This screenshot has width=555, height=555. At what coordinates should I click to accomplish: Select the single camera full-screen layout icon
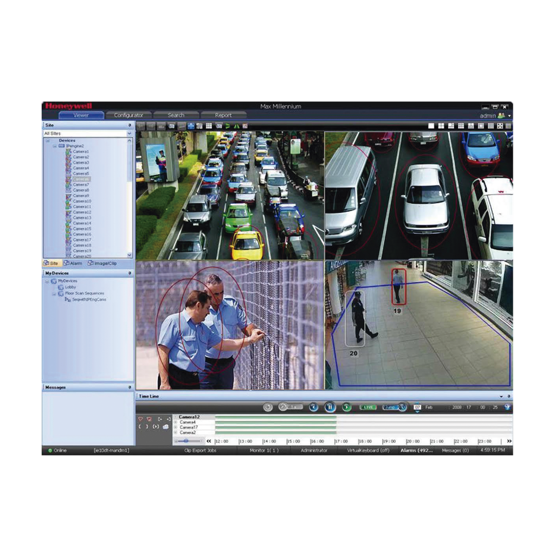pos(431,126)
